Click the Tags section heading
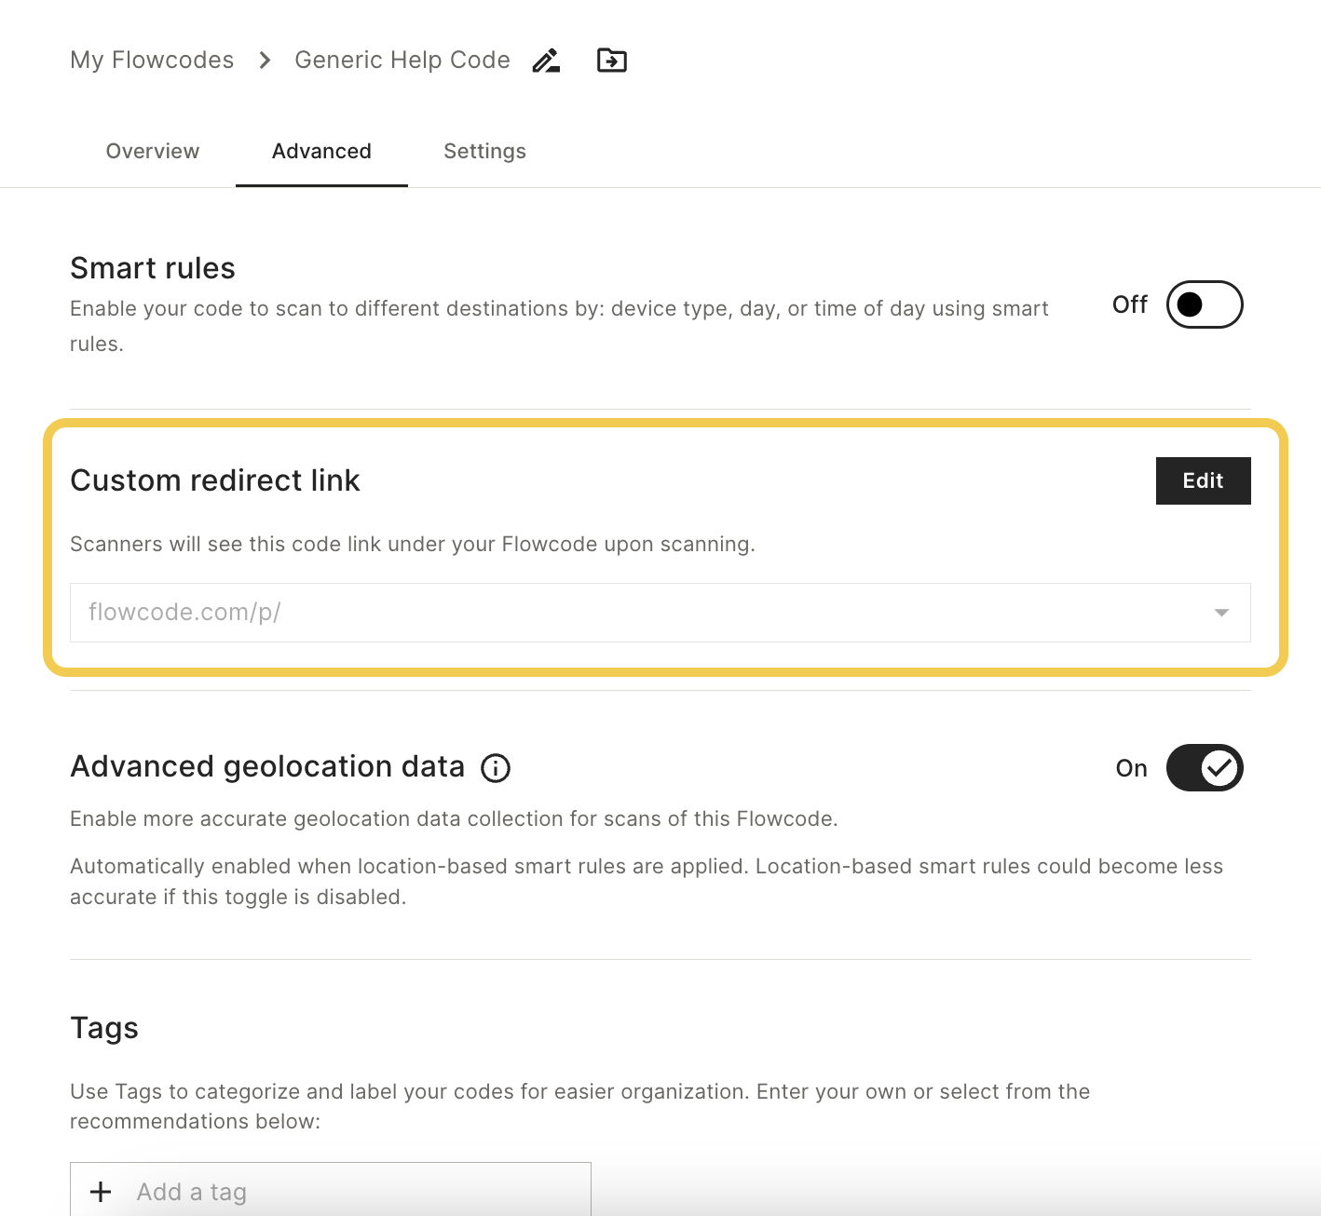 click(x=104, y=1028)
